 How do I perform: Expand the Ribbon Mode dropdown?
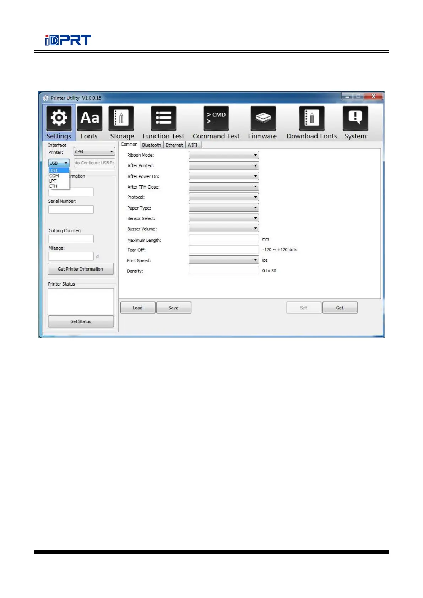click(224, 155)
